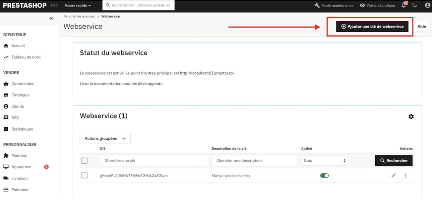
Task: Click Accueil in the sidebar
Action: coord(18,46)
